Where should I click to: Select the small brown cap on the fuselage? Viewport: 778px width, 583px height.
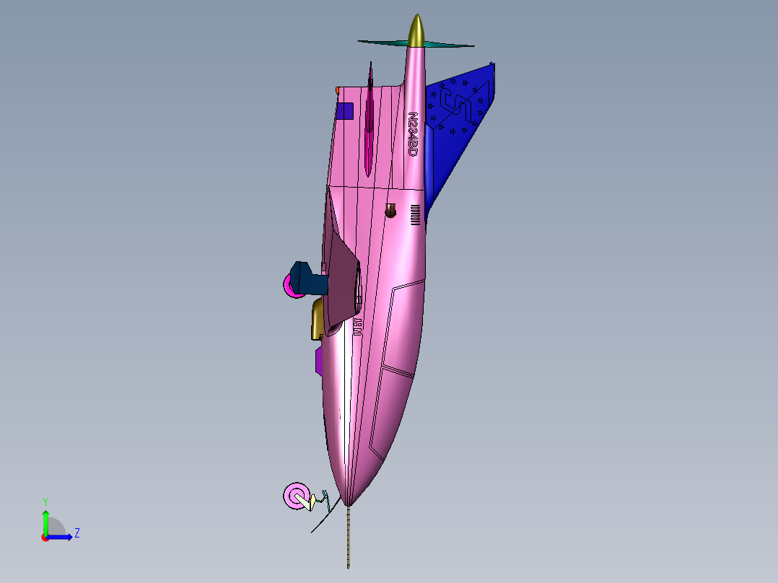(390, 211)
